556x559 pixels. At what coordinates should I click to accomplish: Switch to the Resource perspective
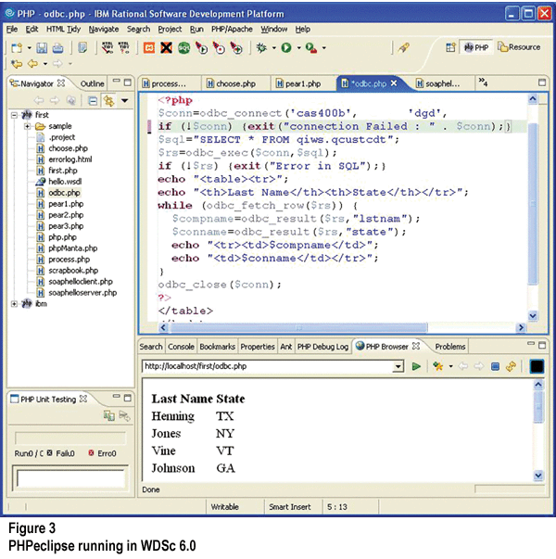pyautogui.click(x=519, y=47)
